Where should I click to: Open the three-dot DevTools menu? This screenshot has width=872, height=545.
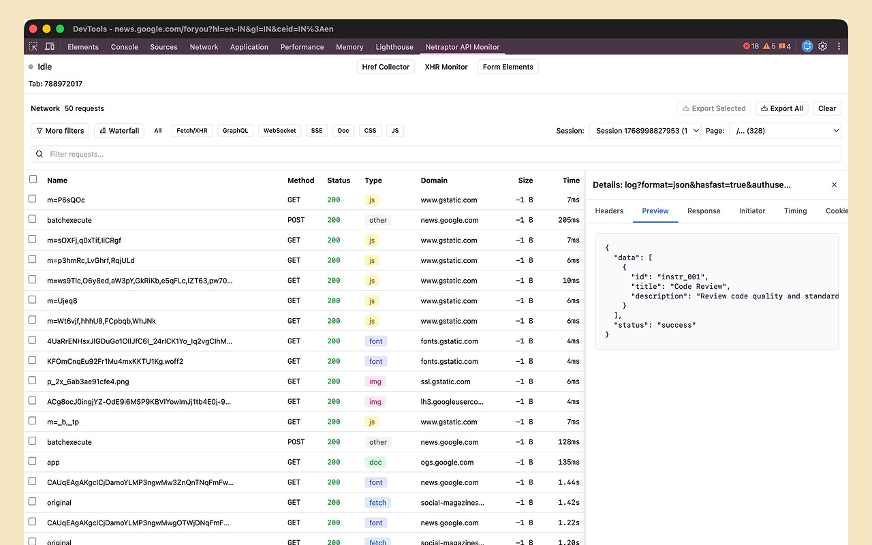pyautogui.click(x=839, y=46)
